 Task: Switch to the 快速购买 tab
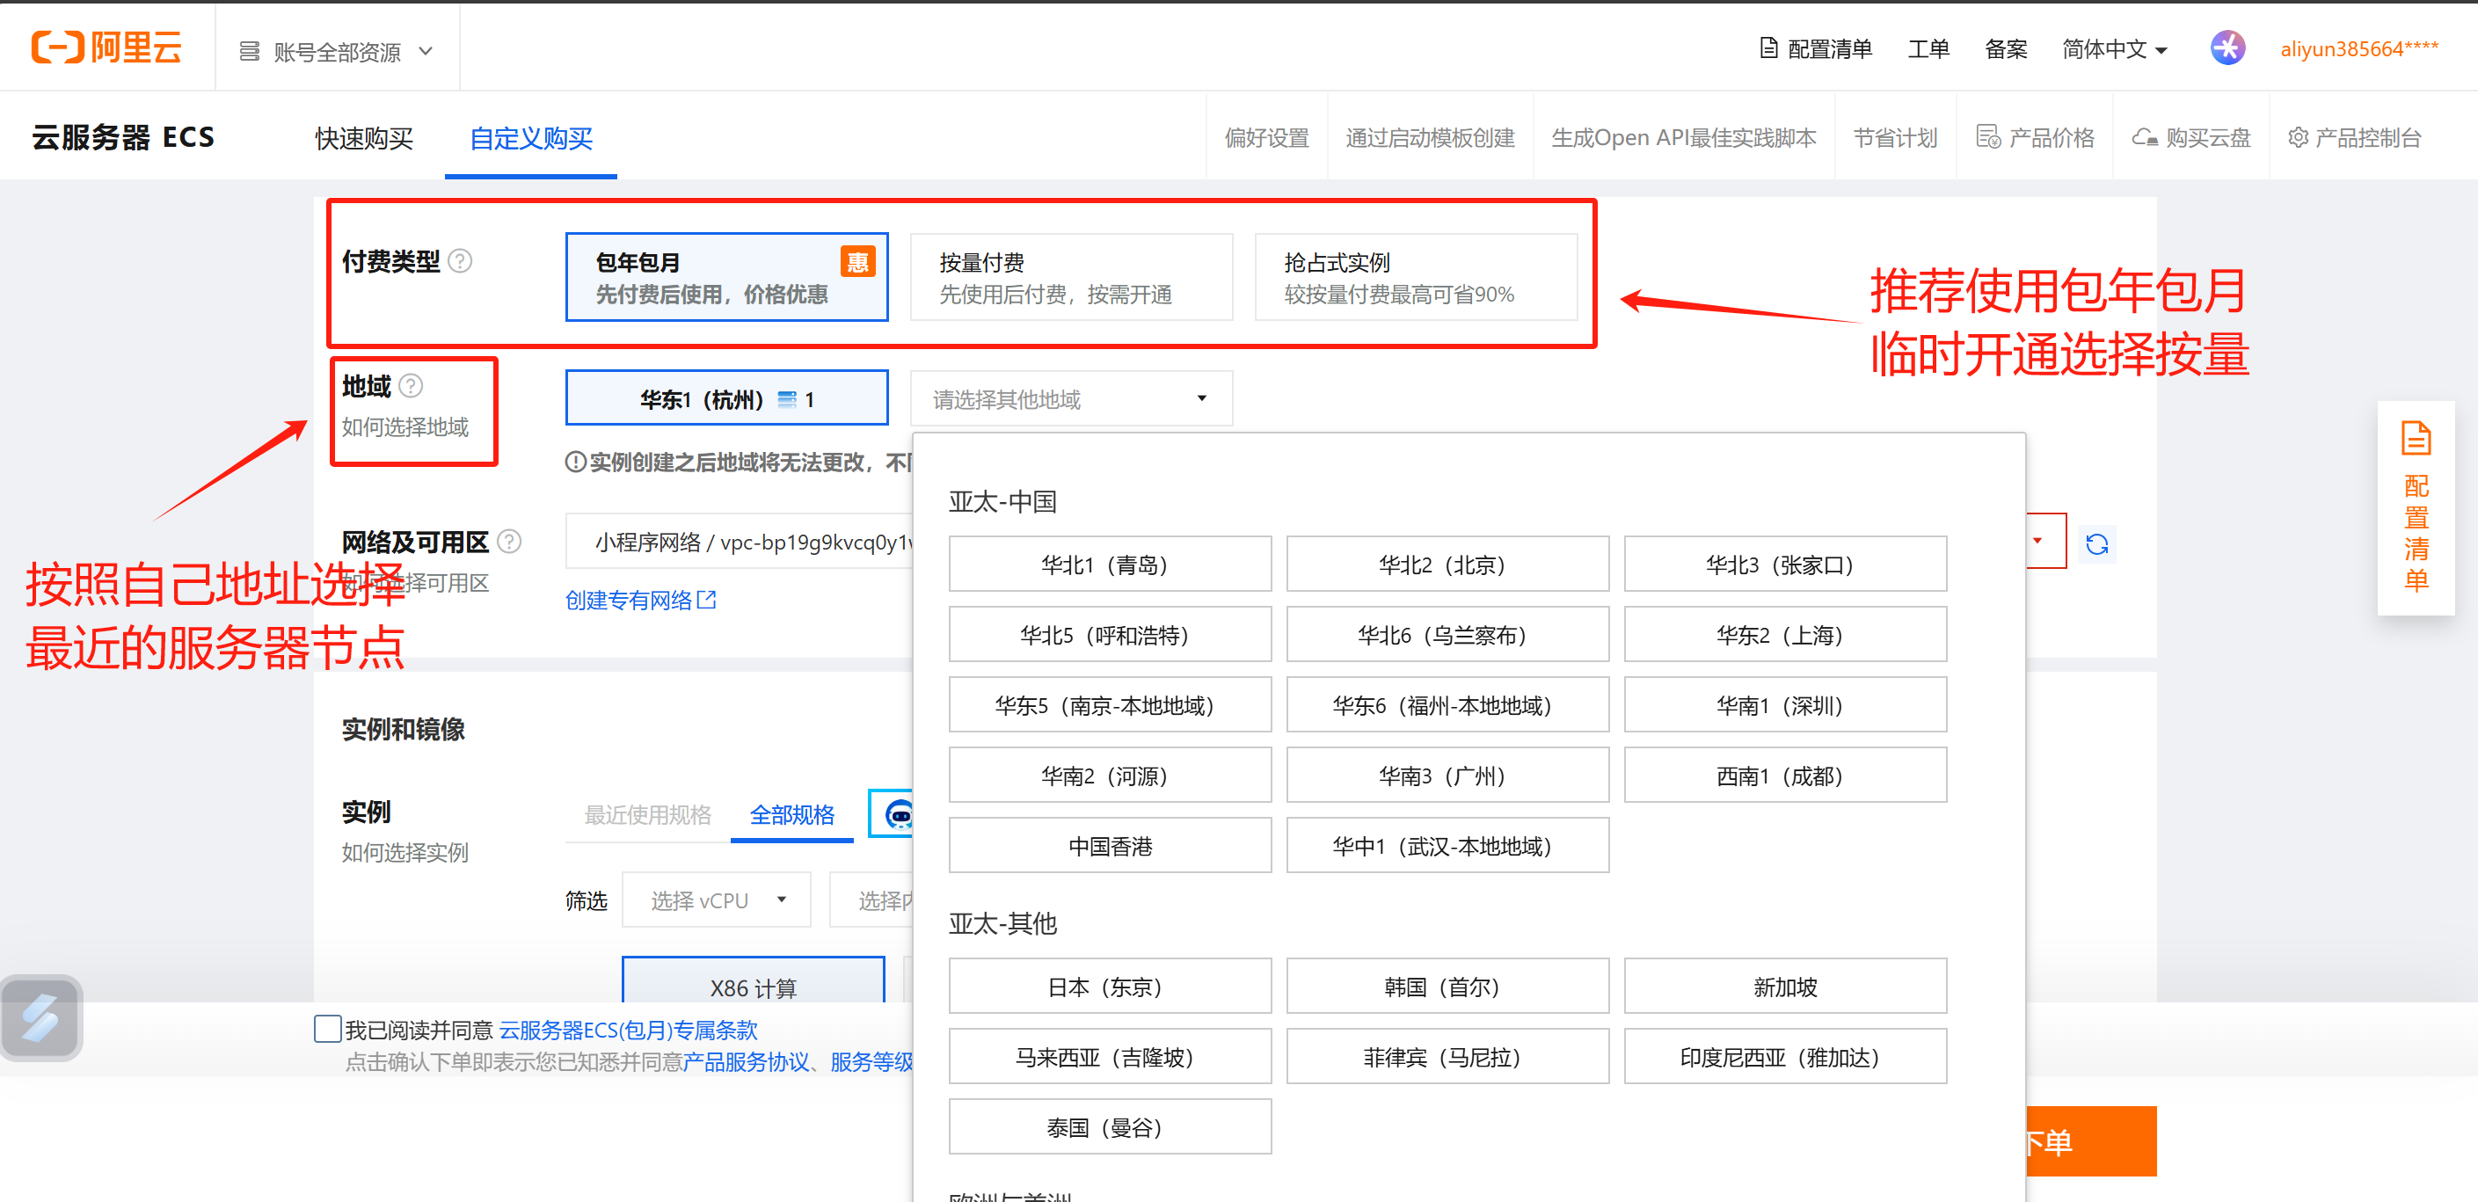coord(364,138)
